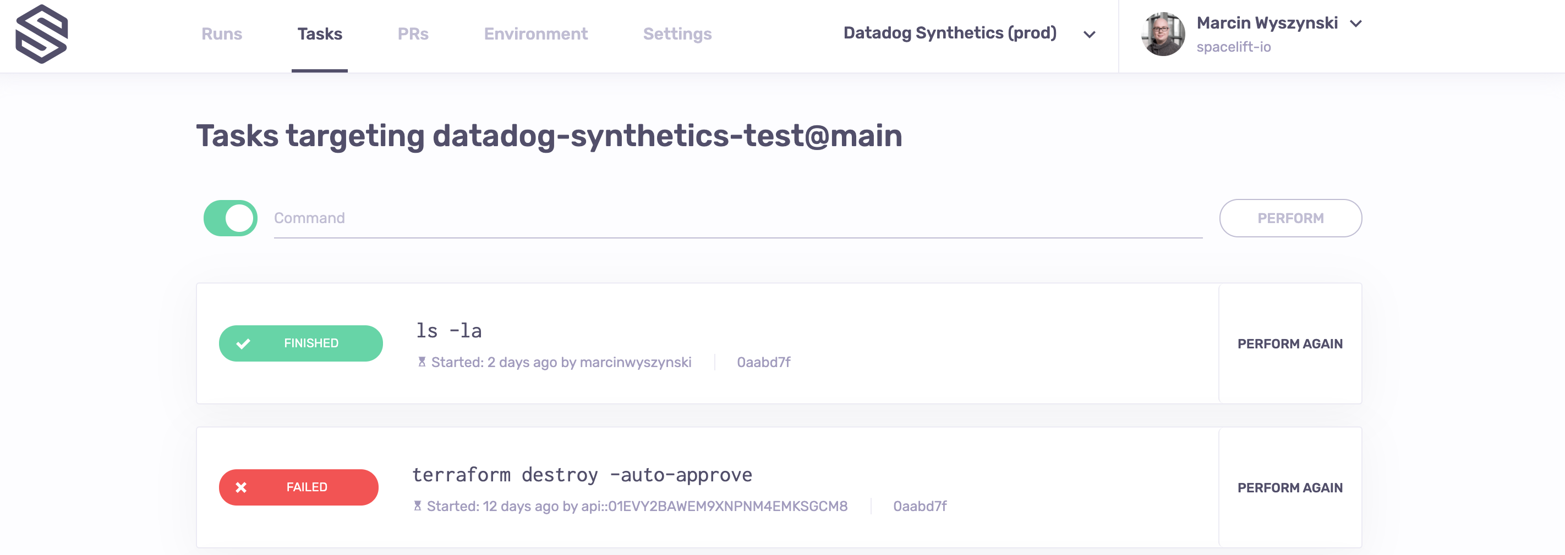Click the white checkmark in FINISHED badge
Image resolution: width=1565 pixels, height=555 pixels.
coord(243,344)
